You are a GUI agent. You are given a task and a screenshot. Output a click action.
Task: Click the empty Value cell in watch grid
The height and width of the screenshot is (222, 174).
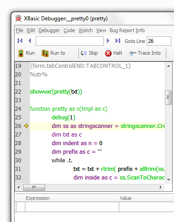coord(146,207)
